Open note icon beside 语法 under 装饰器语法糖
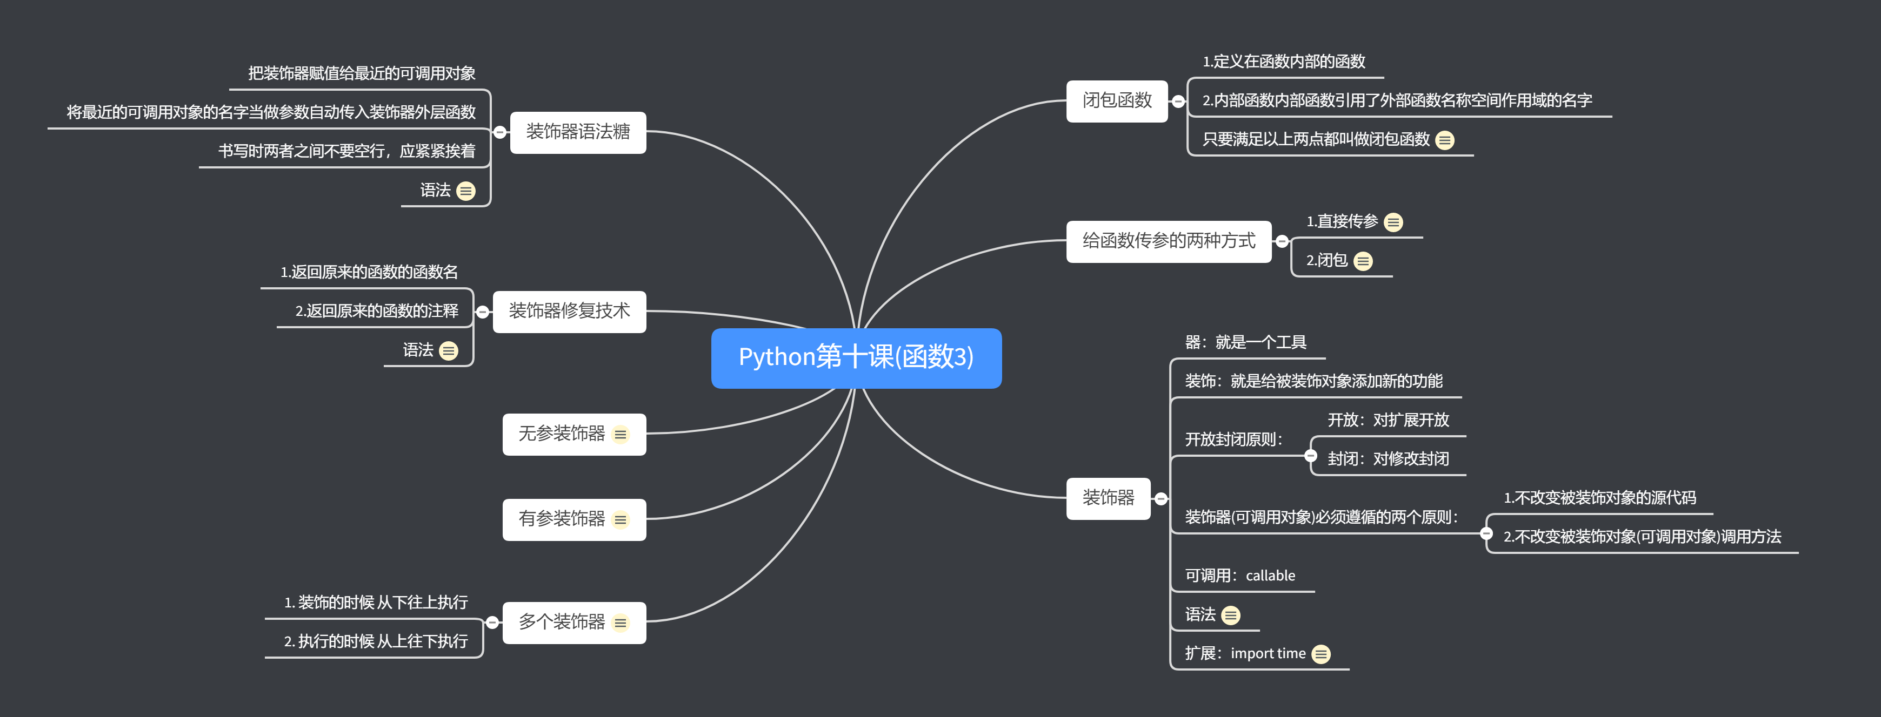Image resolution: width=1881 pixels, height=717 pixels. pyautogui.click(x=466, y=191)
